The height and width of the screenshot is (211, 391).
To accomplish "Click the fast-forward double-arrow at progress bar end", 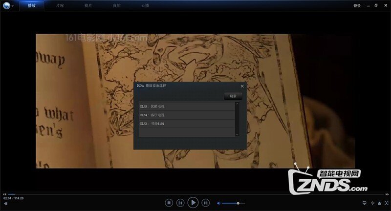I will 387,194.
